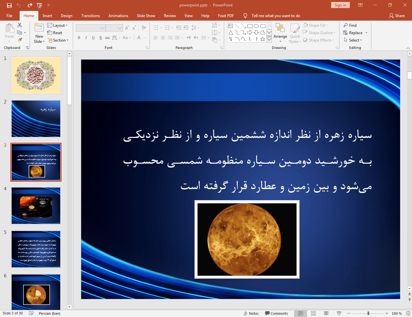Open the Section dropdown
412x317 pixels.
pos(58,40)
